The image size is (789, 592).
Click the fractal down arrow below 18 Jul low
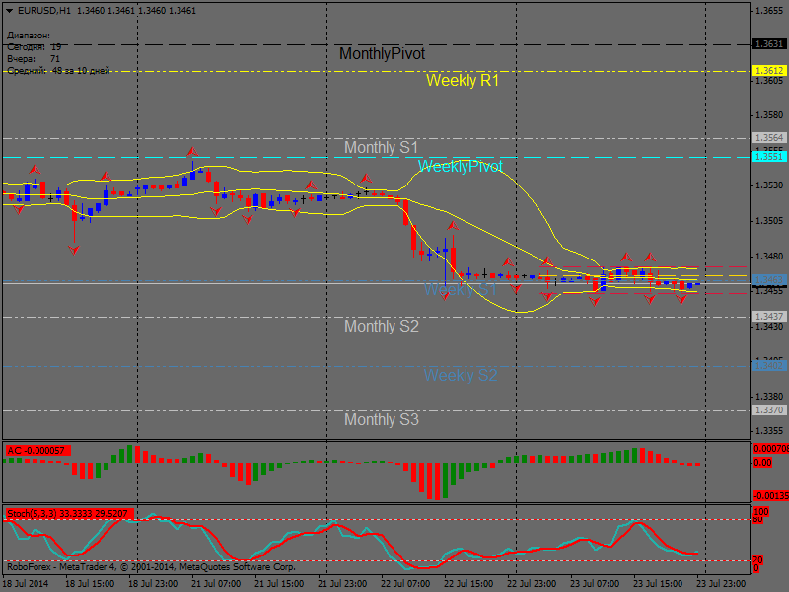tap(74, 250)
